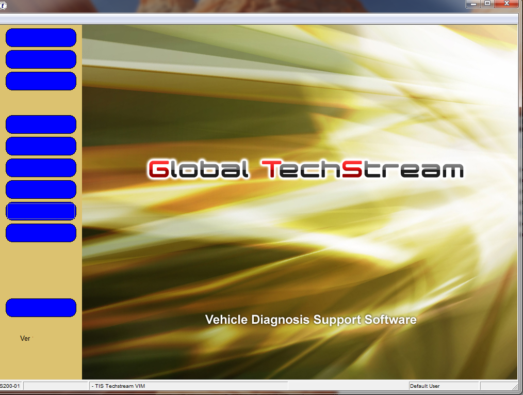Click the lone blue button just above Ver
Image resolution: width=523 pixels, height=395 pixels.
pos(41,308)
